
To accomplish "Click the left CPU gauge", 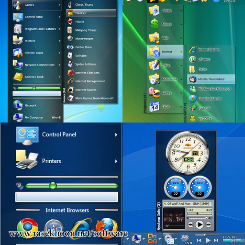I will click(176, 188).
